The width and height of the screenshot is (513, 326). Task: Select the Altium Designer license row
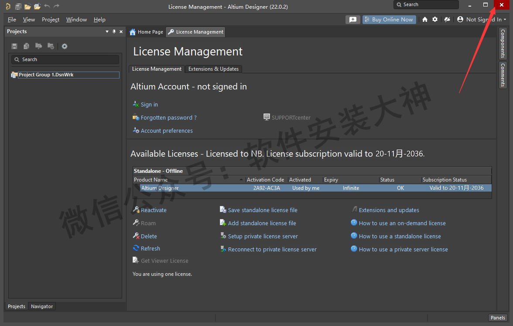(x=312, y=188)
